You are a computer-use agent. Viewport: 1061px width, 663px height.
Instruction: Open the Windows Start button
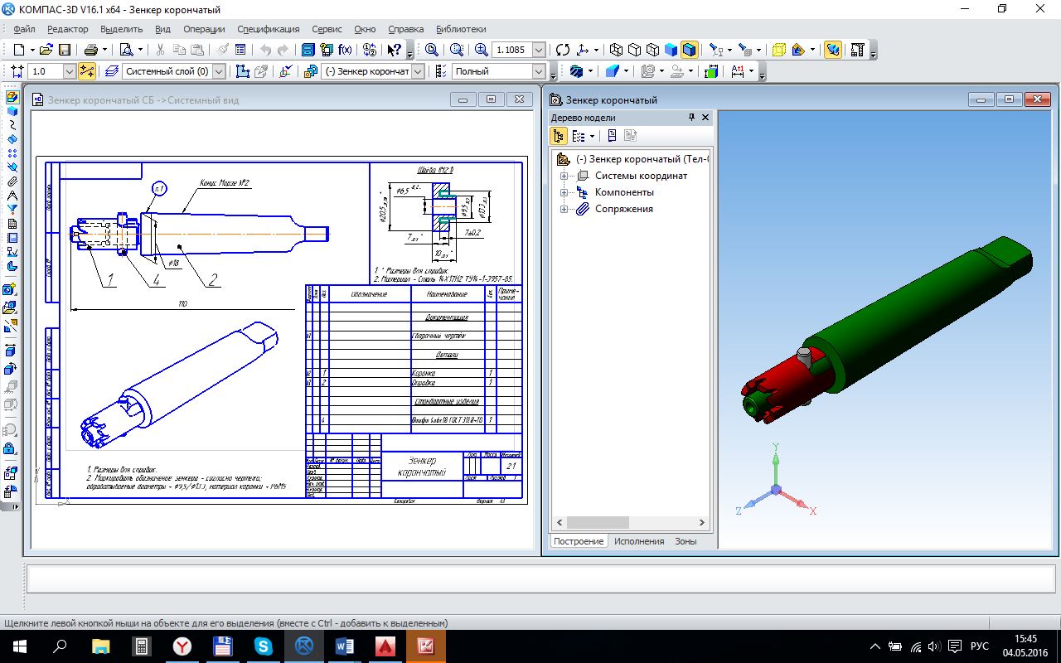[19, 646]
